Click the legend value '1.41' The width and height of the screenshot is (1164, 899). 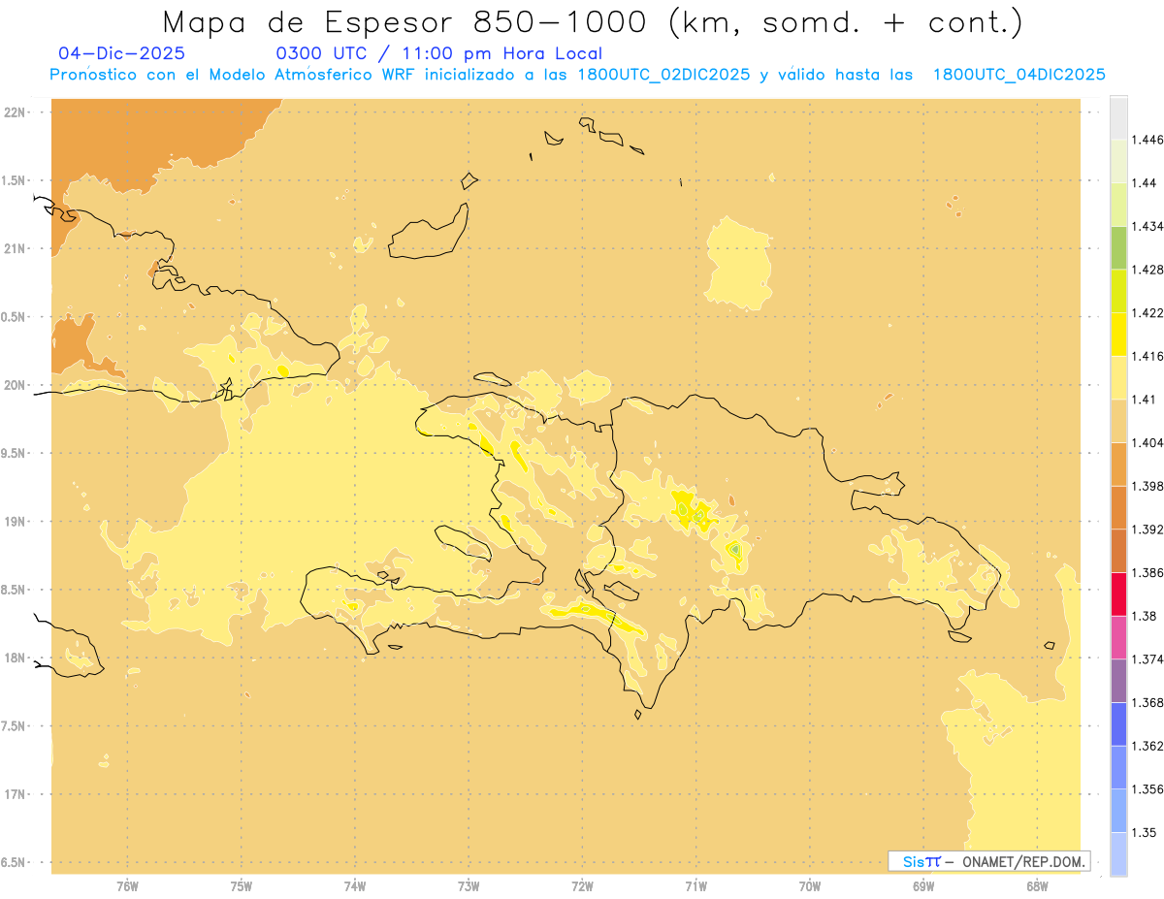click(1144, 400)
